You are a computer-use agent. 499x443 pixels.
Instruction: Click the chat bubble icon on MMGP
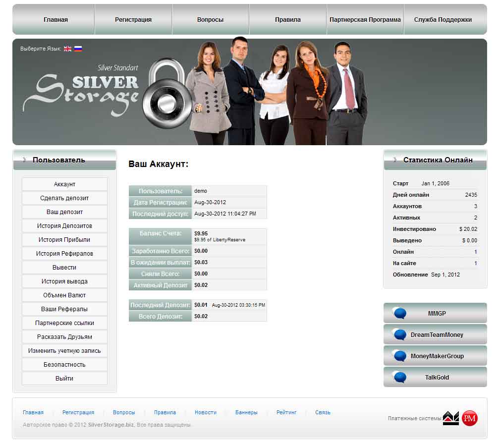coord(400,313)
